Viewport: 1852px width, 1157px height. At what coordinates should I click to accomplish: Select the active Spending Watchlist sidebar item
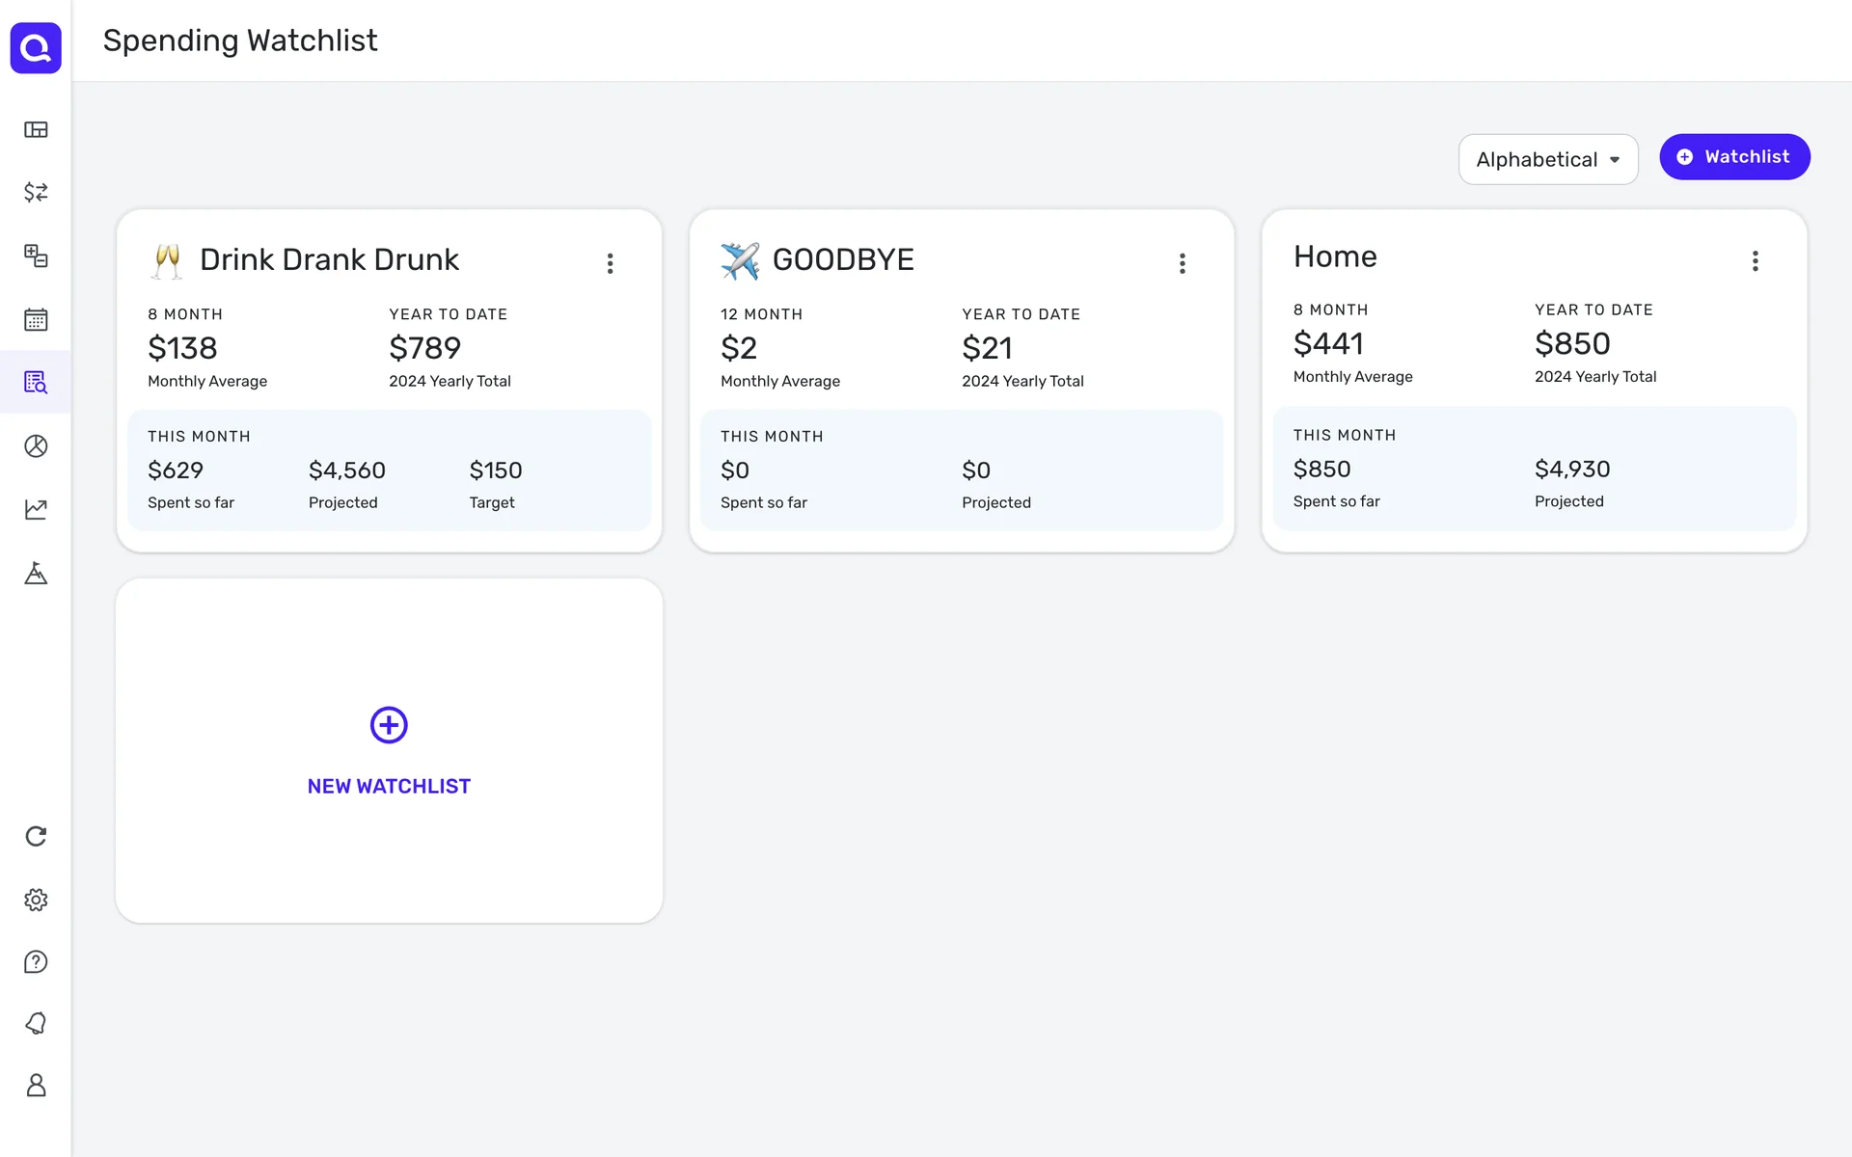tap(36, 383)
